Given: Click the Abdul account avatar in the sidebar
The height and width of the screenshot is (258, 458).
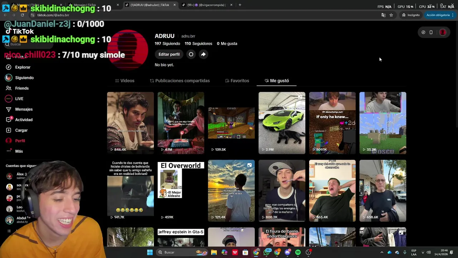Looking at the screenshot, I should point(10,220).
